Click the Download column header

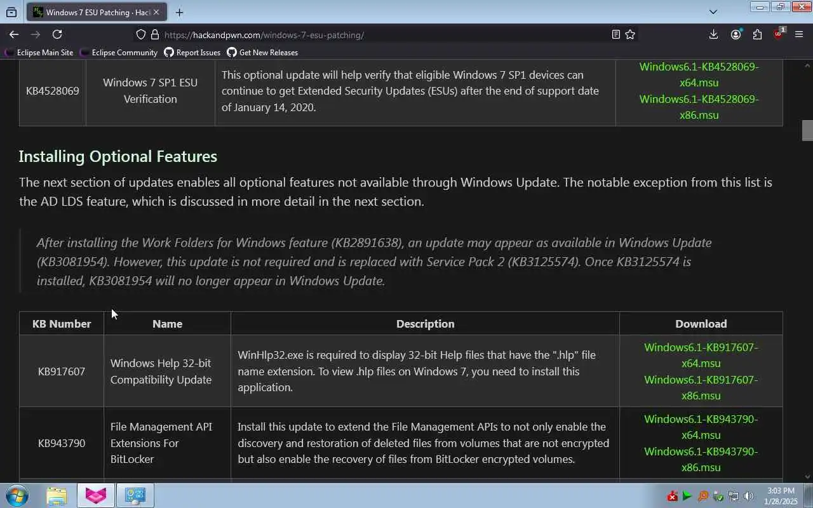click(x=701, y=324)
